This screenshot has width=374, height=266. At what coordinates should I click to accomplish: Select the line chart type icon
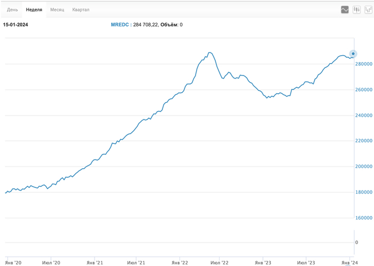coord(345,10)
